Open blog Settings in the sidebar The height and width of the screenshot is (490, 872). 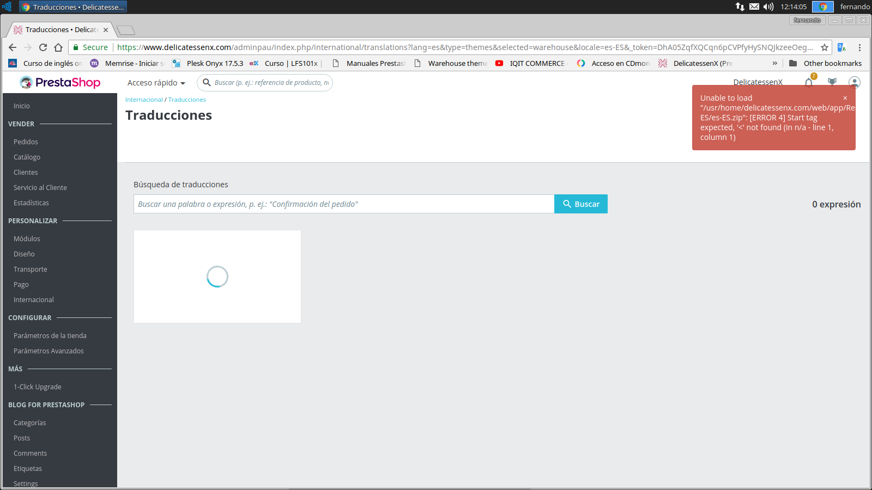click(26, 483)
